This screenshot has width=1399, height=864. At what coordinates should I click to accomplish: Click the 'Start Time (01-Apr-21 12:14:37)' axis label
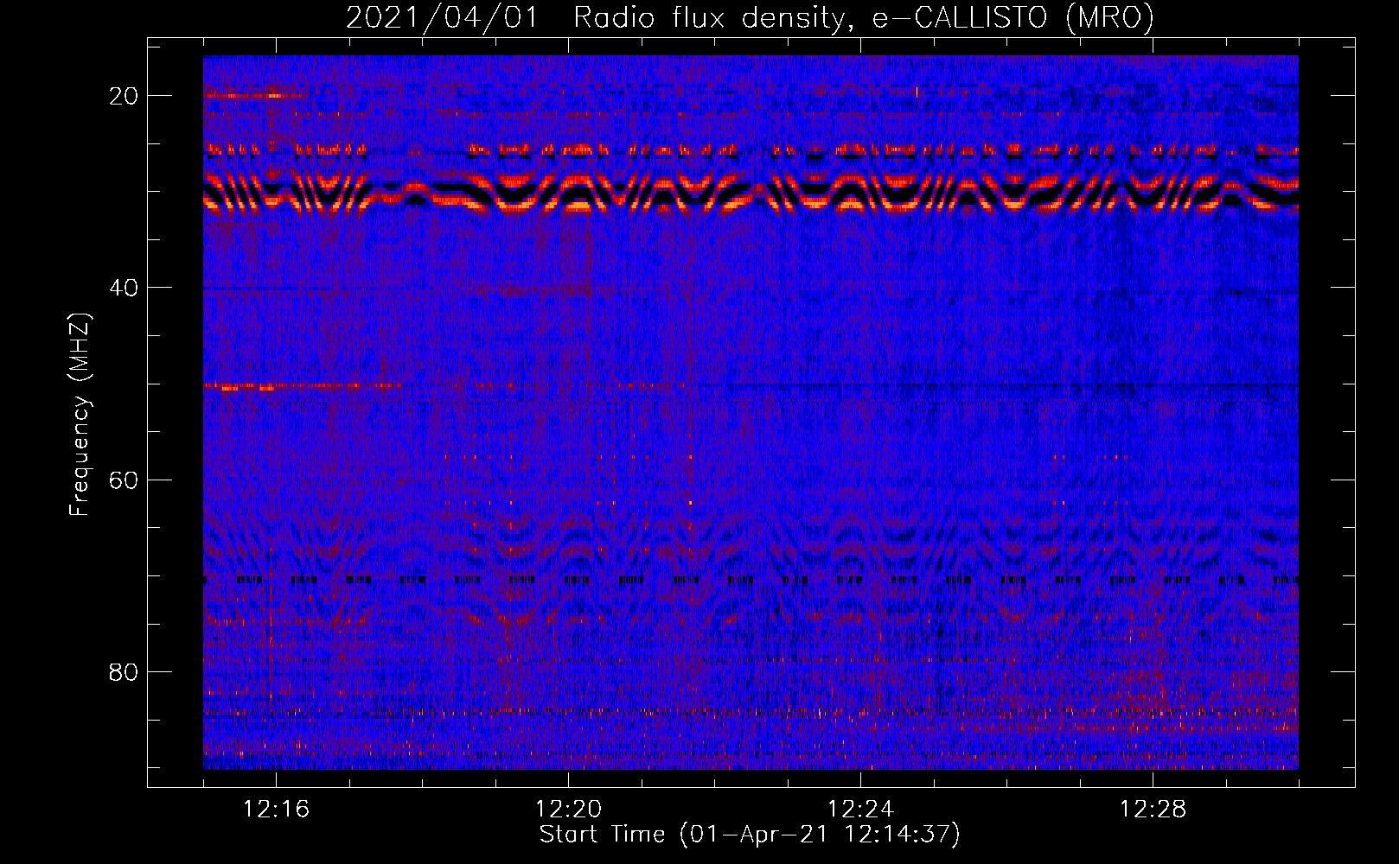[750, 835]
